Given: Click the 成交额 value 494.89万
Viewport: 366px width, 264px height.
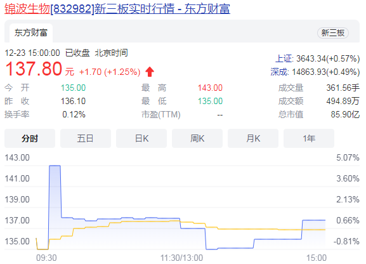Looking at the screenshot, I should (343, 101).
